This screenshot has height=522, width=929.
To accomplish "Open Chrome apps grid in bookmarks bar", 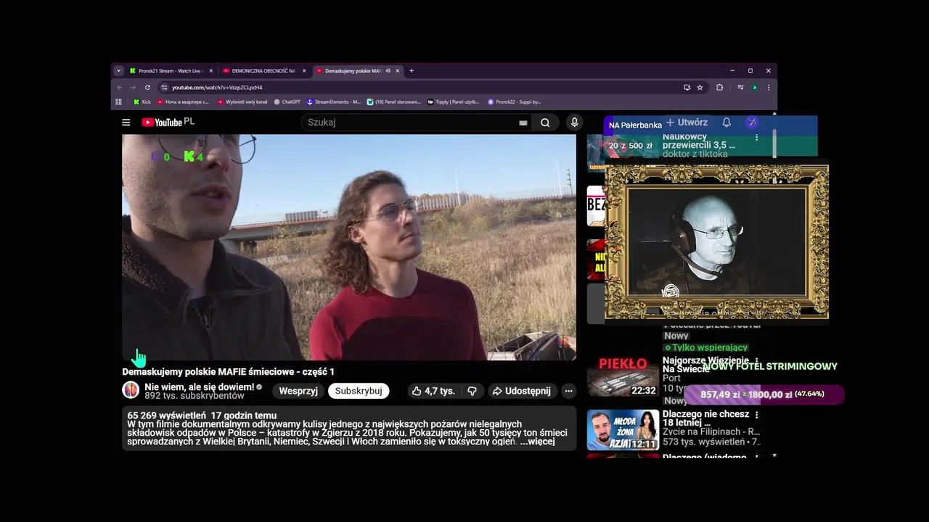I will click(x=118, y=101).
